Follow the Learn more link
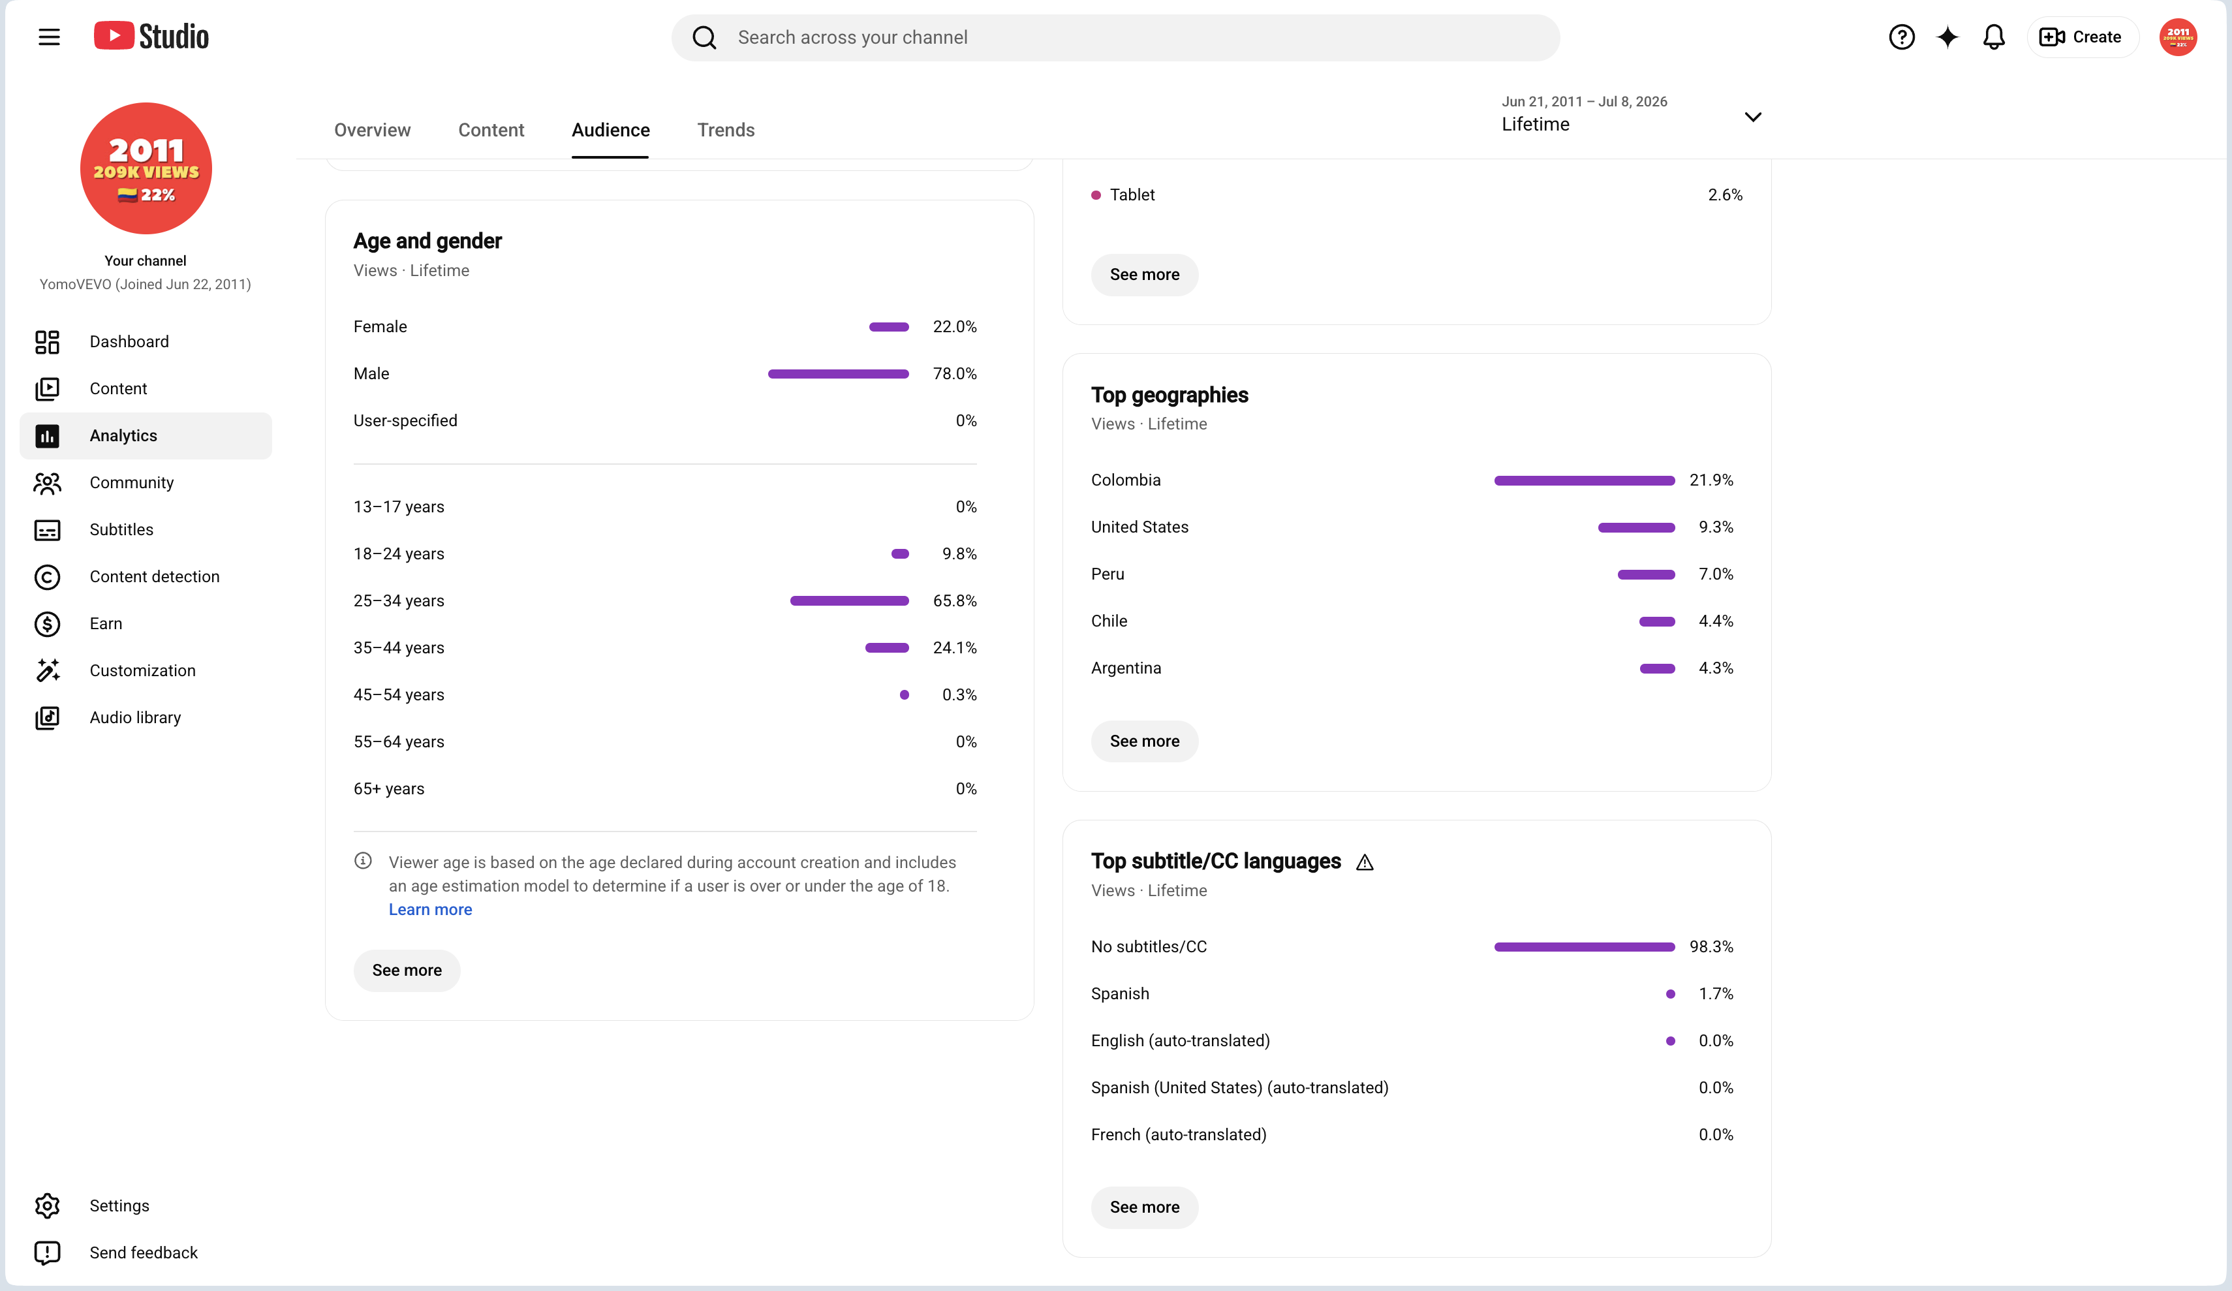The height and width of the screenshot is (1291, 2232). click(431, 909)
